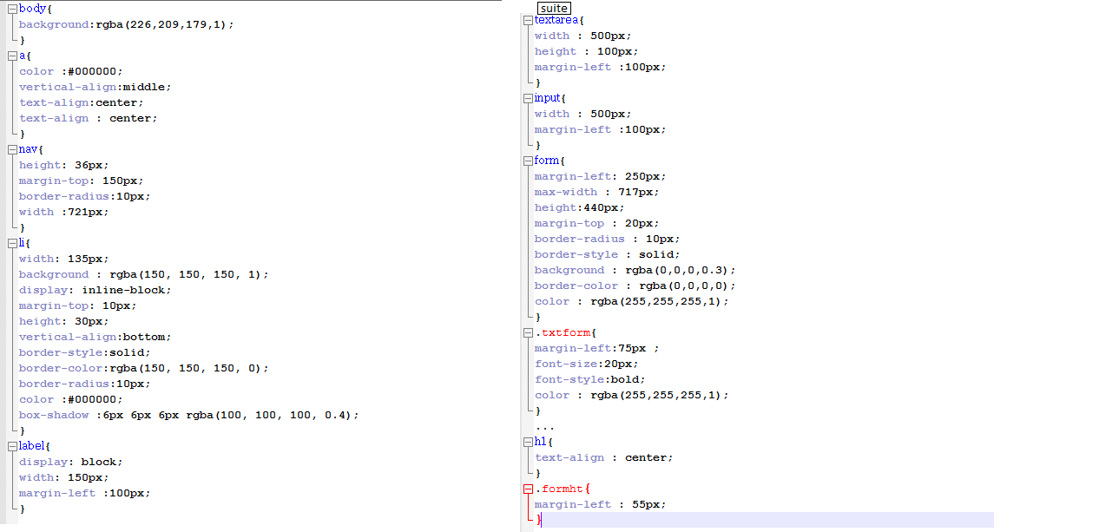Fold the red .formht block marker

(x=528, y=489)
